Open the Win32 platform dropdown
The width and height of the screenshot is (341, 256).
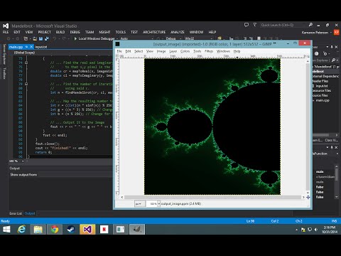[198, 38]
